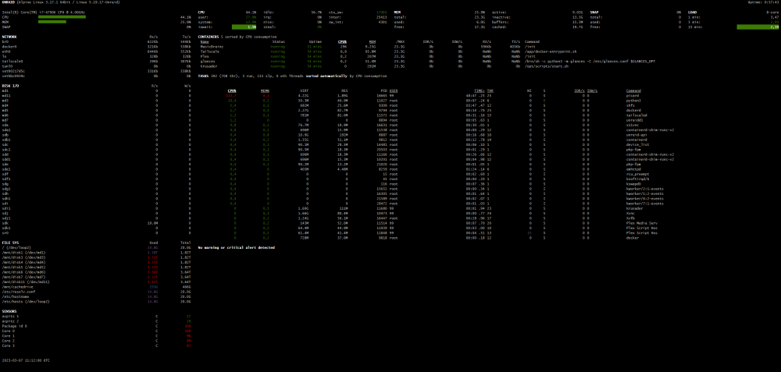Select the Core 3 sensor row

click(96, 345)
